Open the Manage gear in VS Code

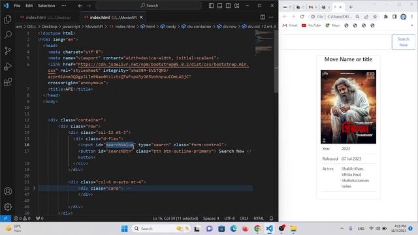pyautogui.click(x=8, y=207)
